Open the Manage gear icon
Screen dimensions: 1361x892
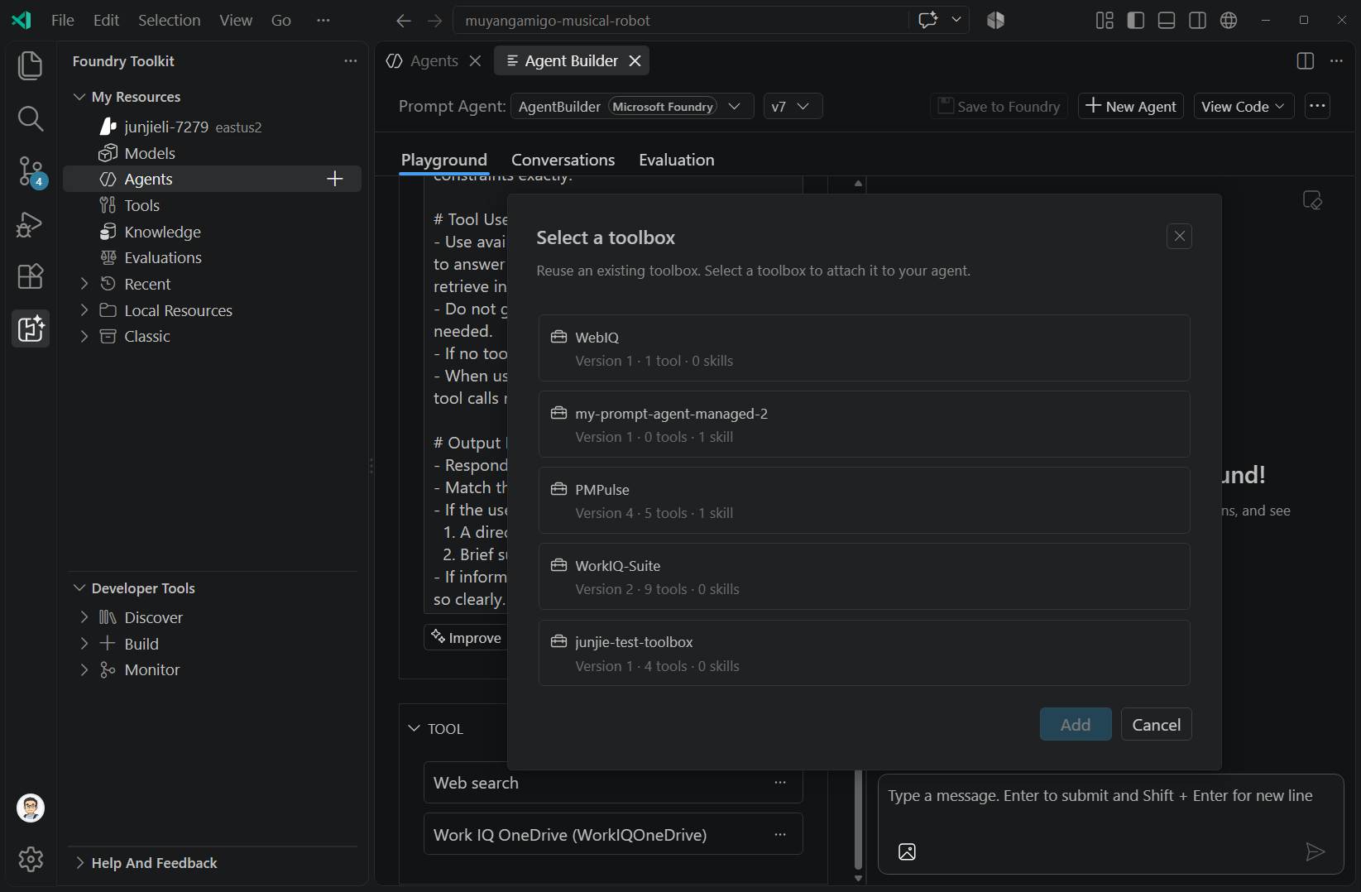coord(31,860)
